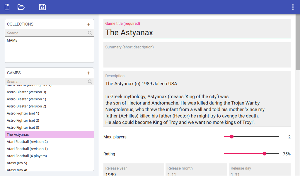Select The Astyanax in games list

coord(49,134)
